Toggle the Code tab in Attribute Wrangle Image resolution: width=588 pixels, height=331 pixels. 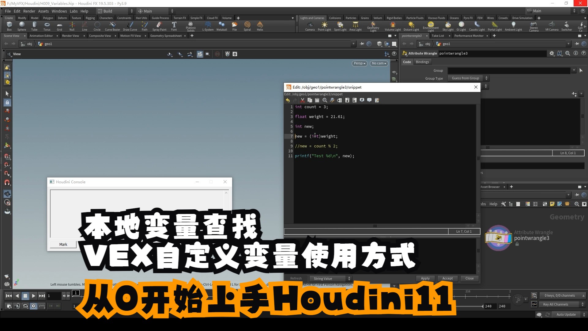point(407,62)
